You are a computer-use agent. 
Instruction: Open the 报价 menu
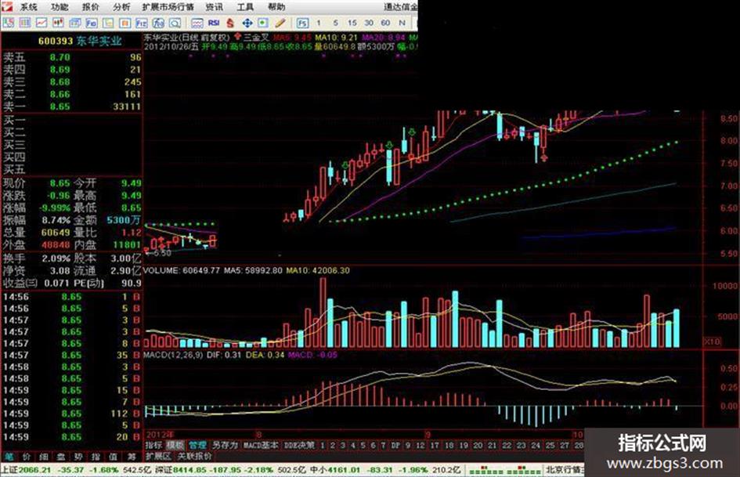[x=91, y=6]
